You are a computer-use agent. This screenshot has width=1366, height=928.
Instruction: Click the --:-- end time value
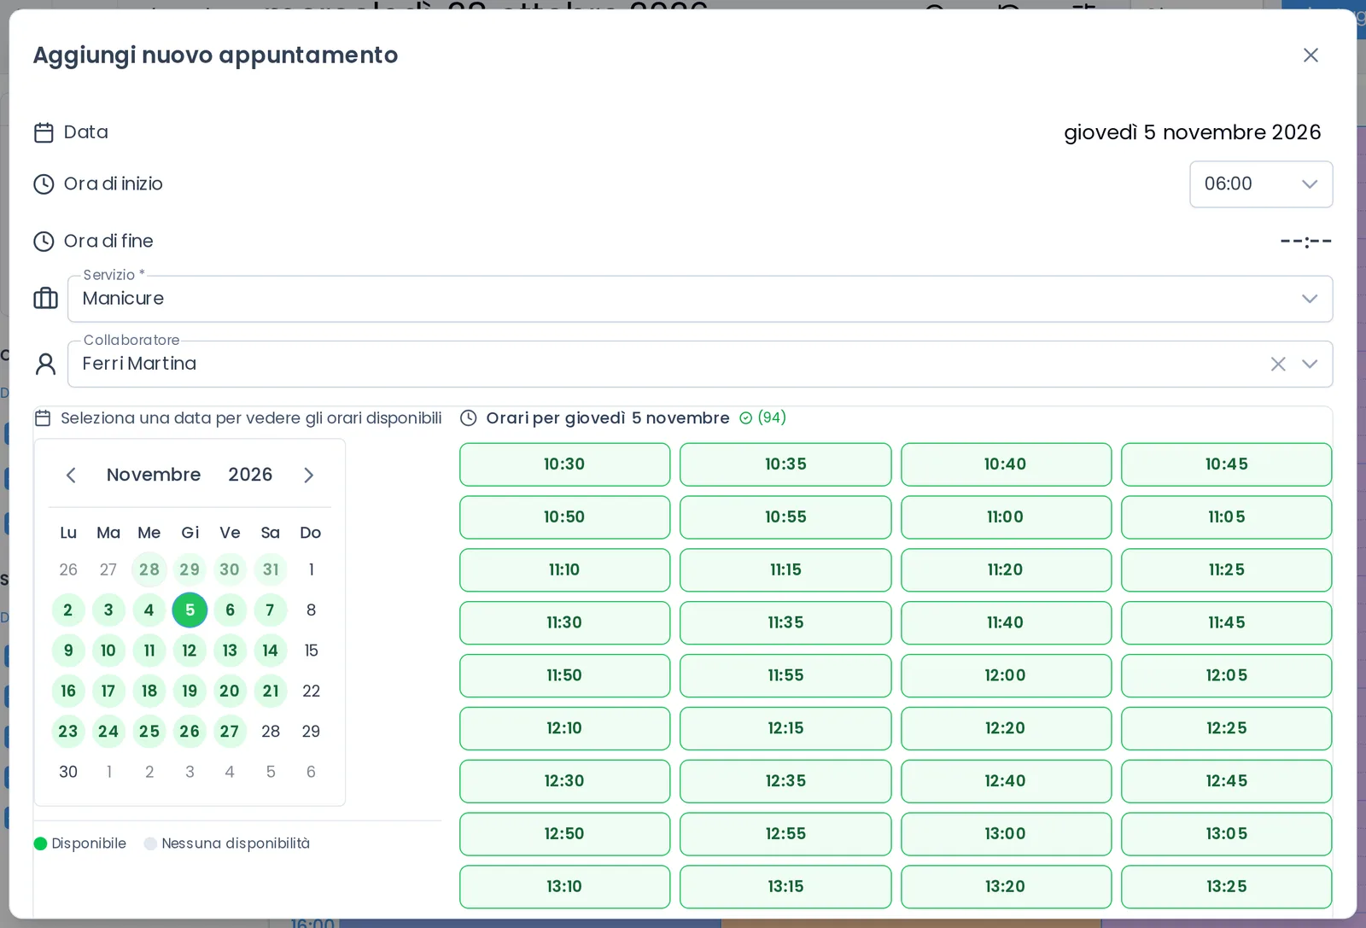(1306, 242)
